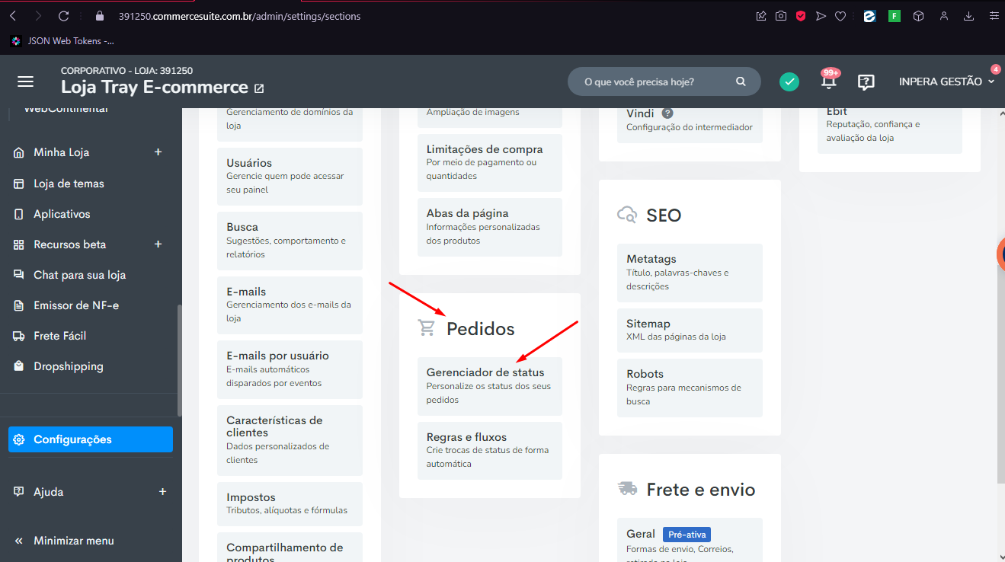Open the notifications bell with 99+ badge
Screen dimensions: 1005x562
pyautogui.click(x=829, y=80)
